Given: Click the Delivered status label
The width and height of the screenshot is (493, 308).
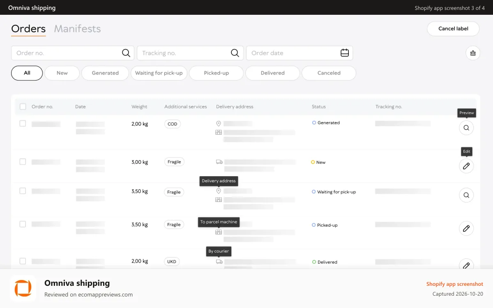Looking at the screenshot, I should pyautogui.click(x=327, y=262).
